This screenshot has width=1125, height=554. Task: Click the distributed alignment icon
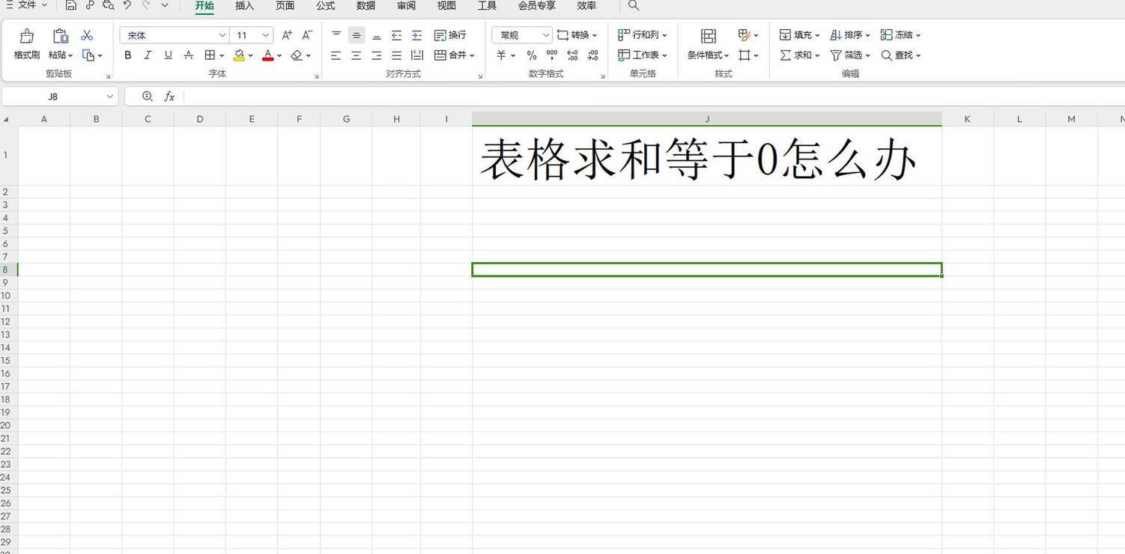tap(417, 55)
